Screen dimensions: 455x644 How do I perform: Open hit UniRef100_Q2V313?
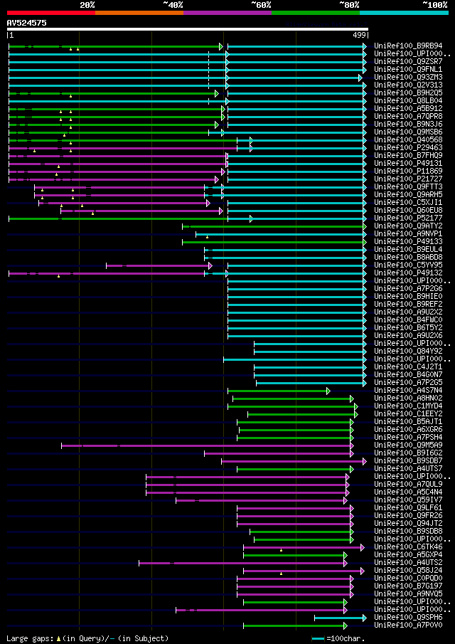click(408, 85)
